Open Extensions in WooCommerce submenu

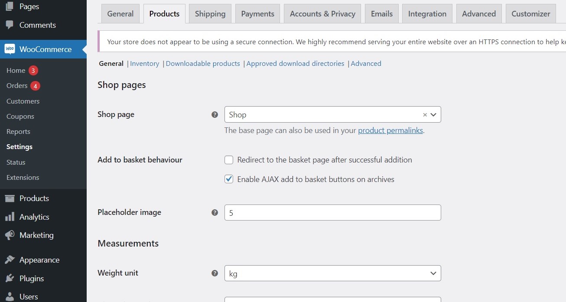23,177
